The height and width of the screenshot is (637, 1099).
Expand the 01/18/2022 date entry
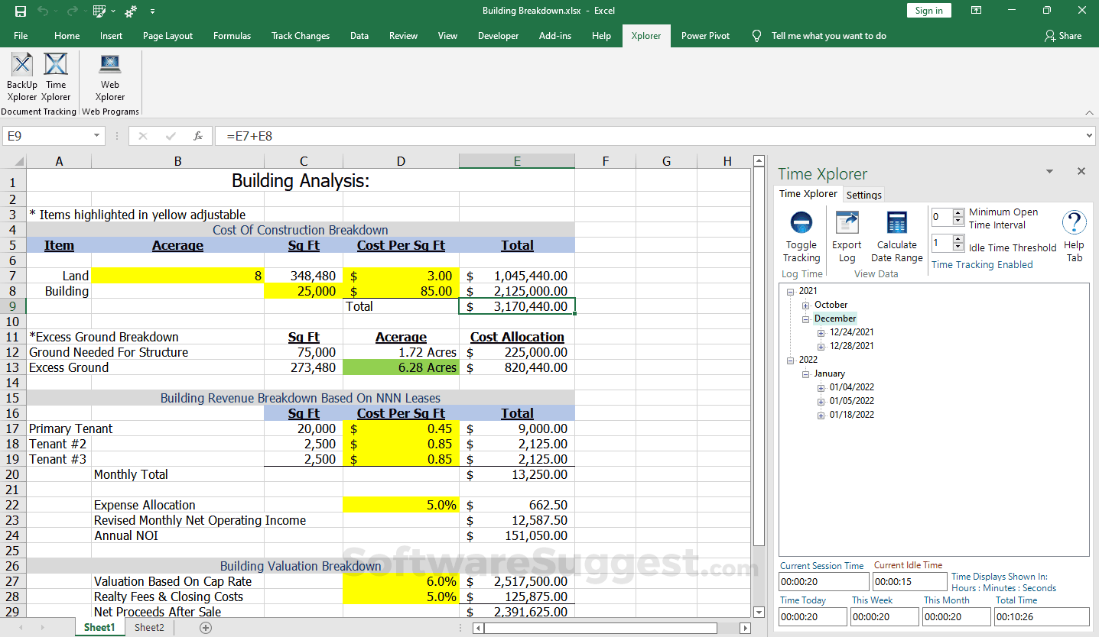click(x=821, y=416)
